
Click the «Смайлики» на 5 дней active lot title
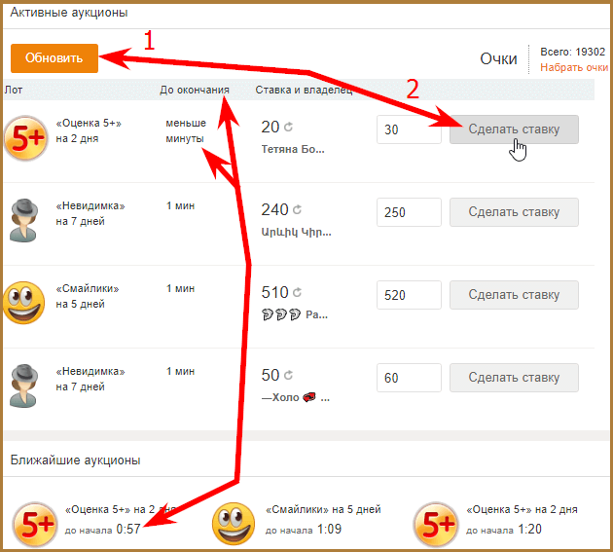point(88,296)
